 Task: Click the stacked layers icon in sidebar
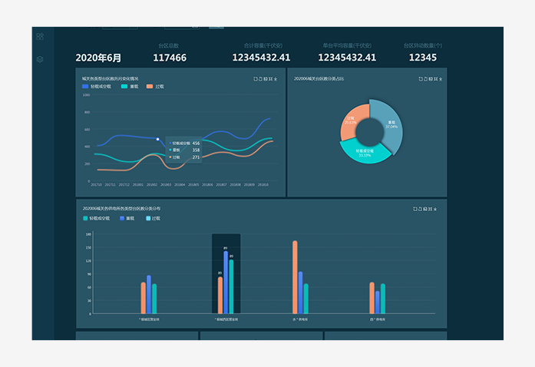[x=40, y=59]
